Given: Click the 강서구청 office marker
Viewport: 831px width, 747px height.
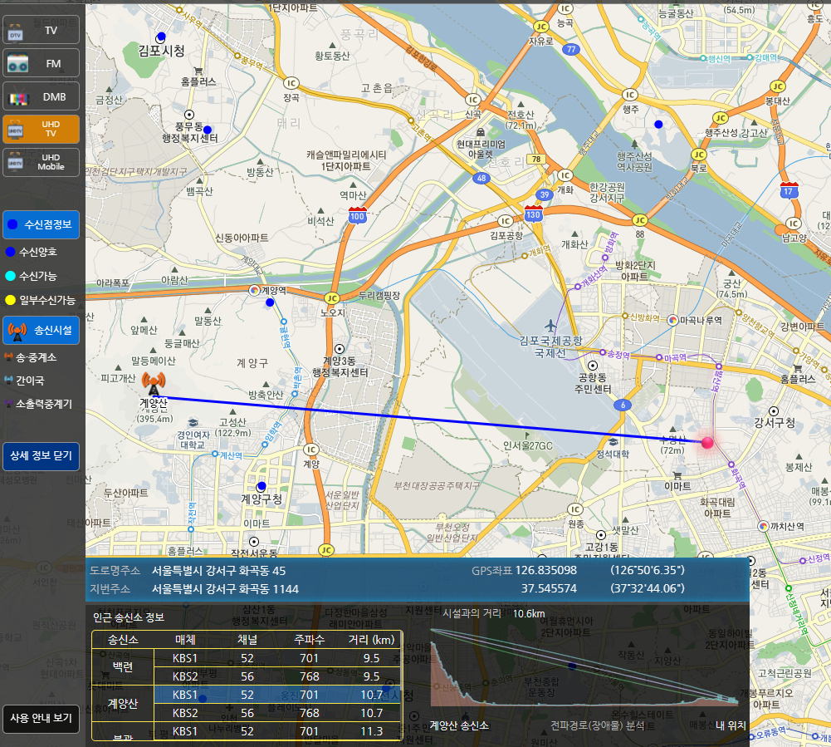Looking at the screenshot, I should pos(774,411).
